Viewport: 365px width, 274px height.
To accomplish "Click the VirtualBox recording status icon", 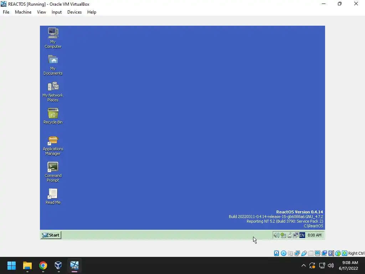I will click(324, 253).
